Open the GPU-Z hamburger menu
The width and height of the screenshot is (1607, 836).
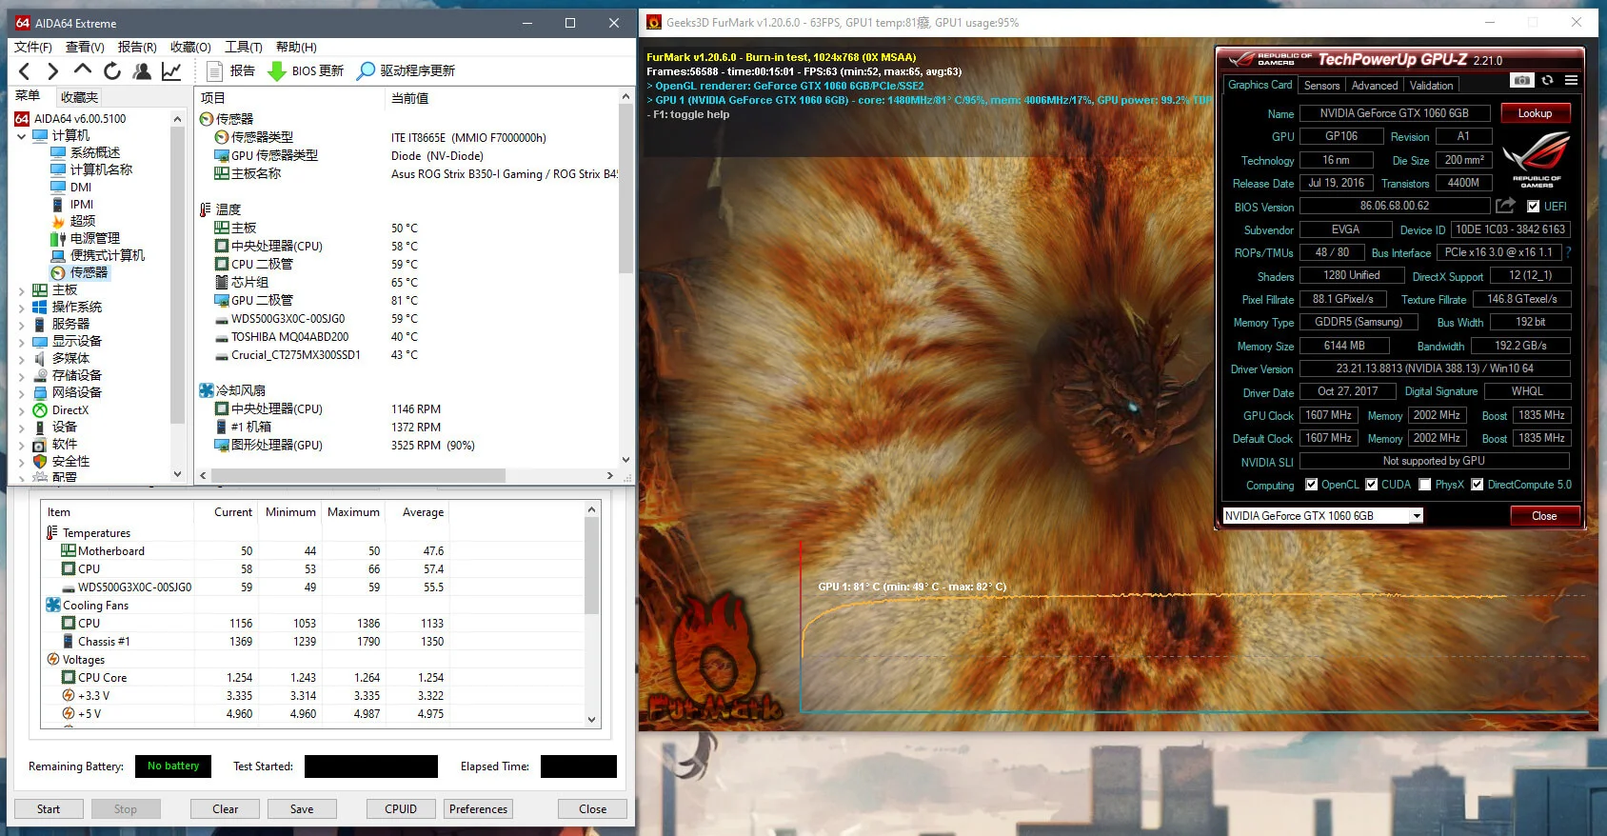(x=1571, y=81)
